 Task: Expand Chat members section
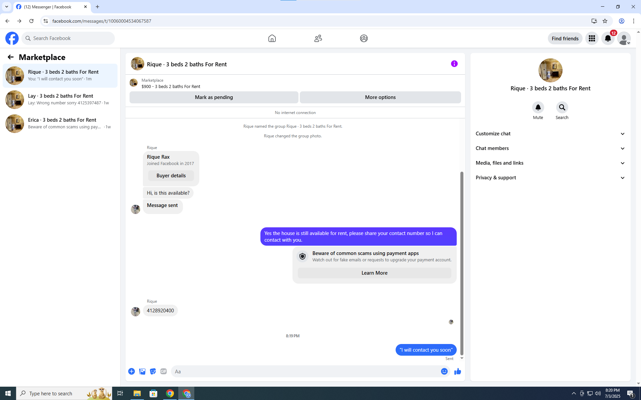(x=550, y=148)
